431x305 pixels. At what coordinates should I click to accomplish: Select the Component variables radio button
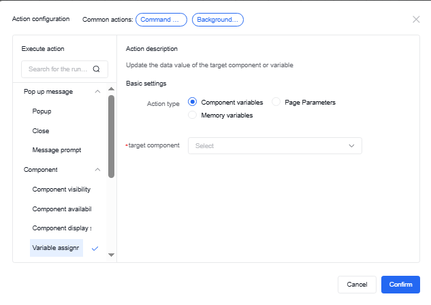point(193,102)
